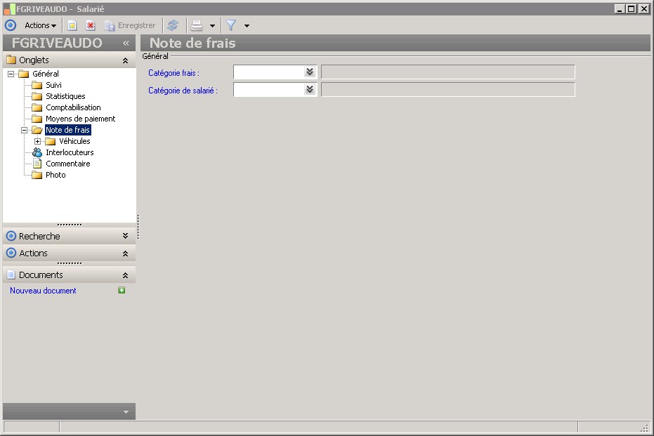
Task: Open the Catégorie de salarié dropdown
Action: [310, 90]
